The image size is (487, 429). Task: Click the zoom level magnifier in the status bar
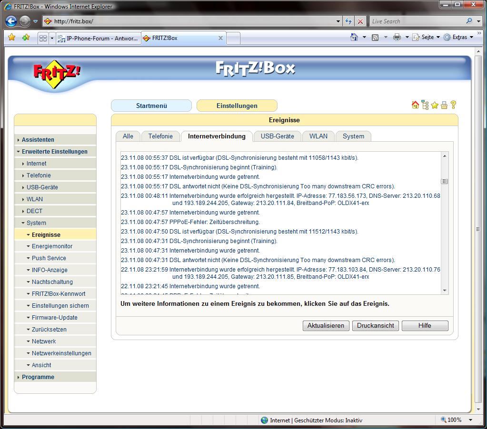pyautogui.click(x=444, y=419)
